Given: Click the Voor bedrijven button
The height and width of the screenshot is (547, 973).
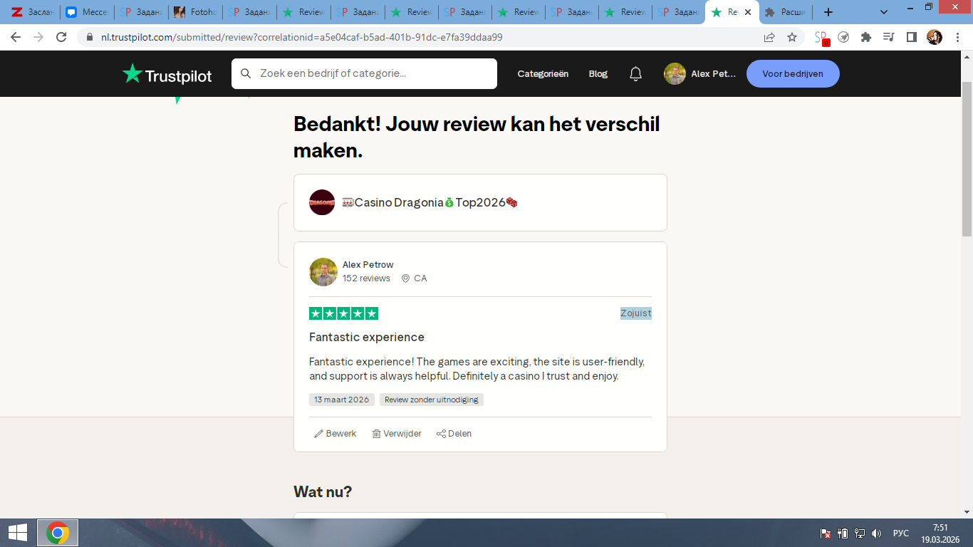Looking at the screenshot, I should point(793,74).
